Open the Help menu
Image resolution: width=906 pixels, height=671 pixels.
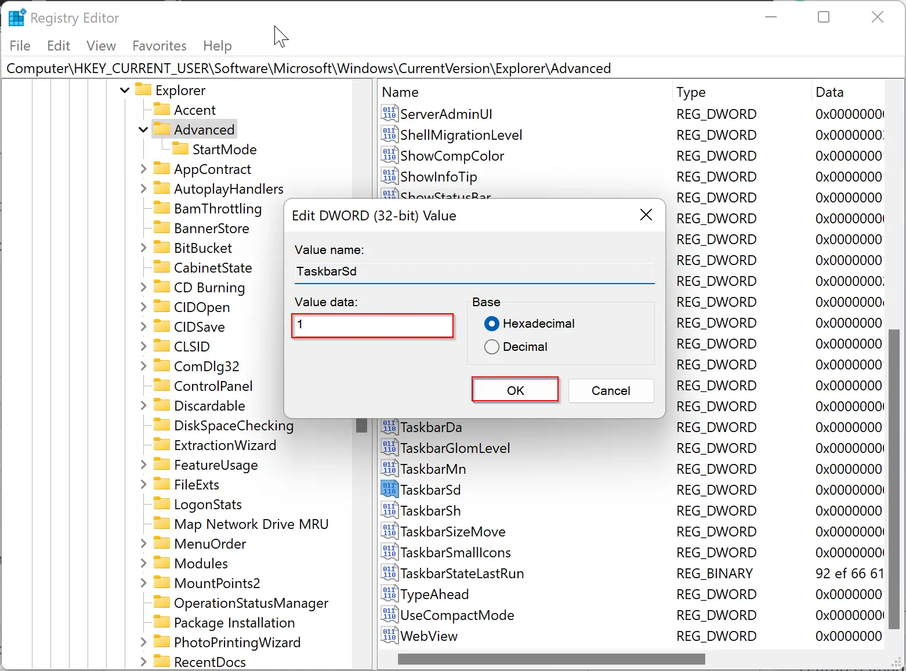(218, 46)
